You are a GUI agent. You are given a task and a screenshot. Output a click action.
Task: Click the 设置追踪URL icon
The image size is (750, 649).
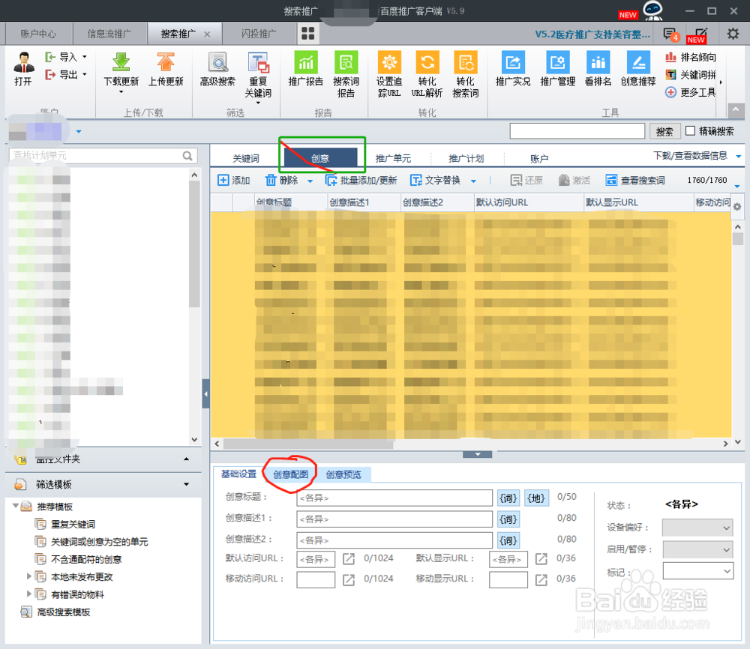click(389, 62)
